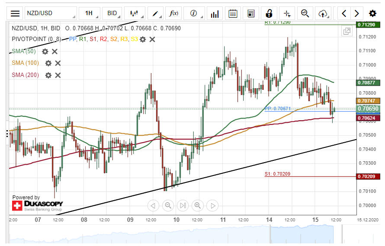
Task: Remove the SMA (50) indicator
Action: (x=55, y=51)
